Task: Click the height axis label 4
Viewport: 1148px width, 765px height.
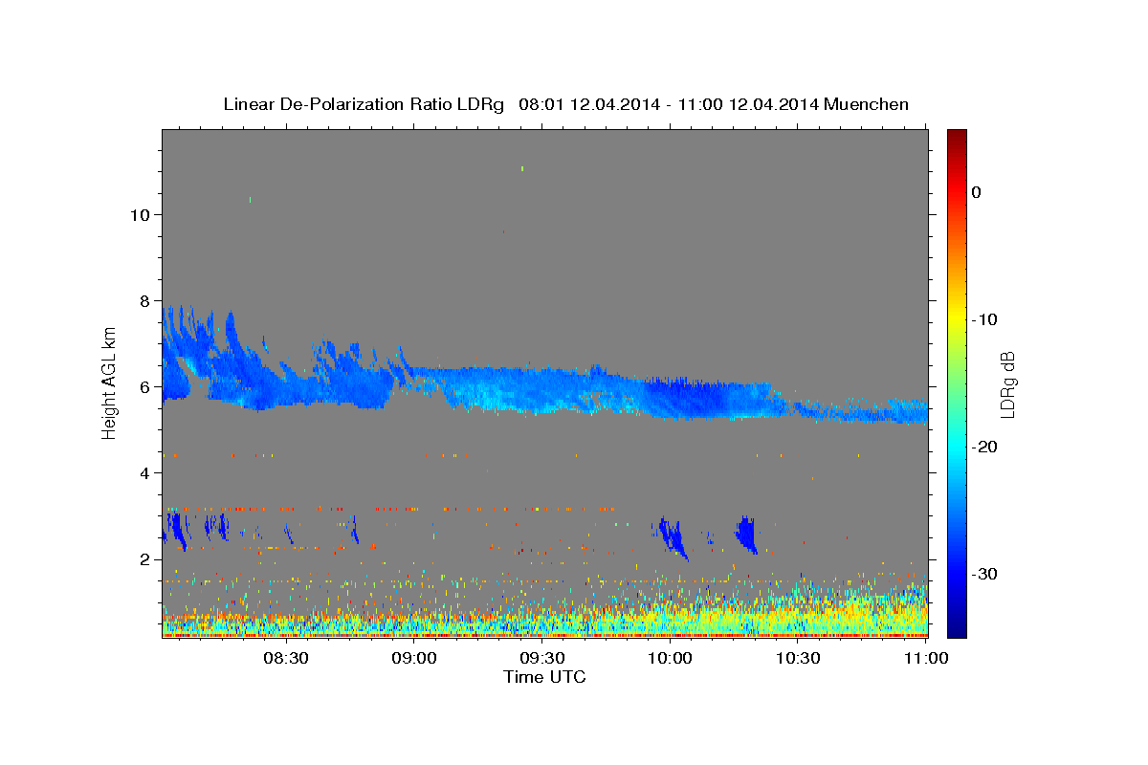Action: click(143, 472)
